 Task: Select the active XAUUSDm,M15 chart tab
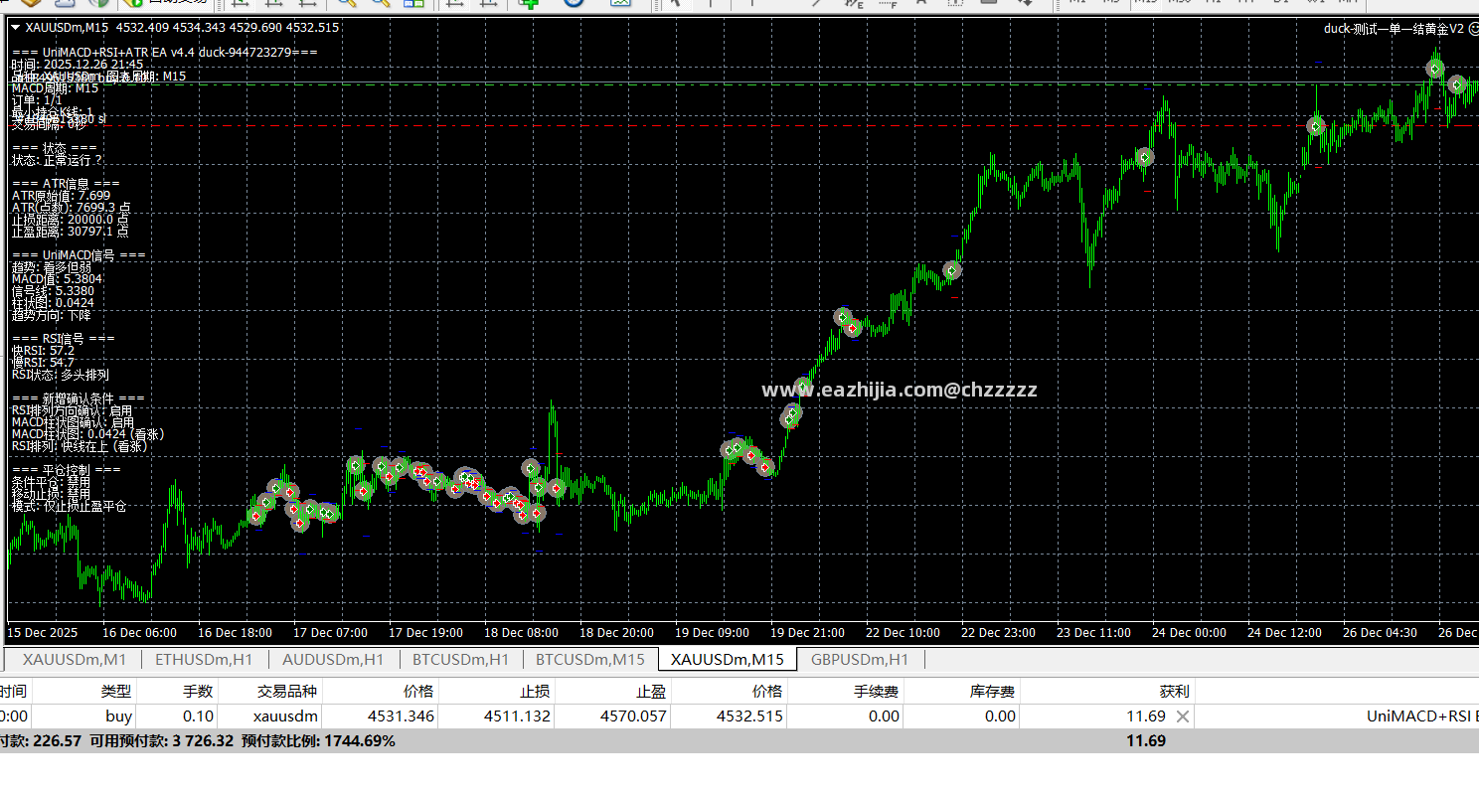coord(728,659)
